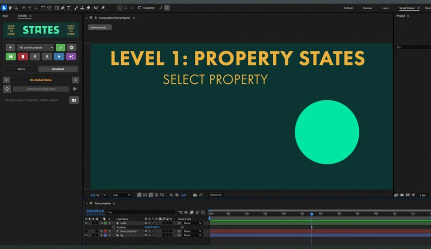
Task: Click the States plus add-project button
Action: click(x=10, y=47)
